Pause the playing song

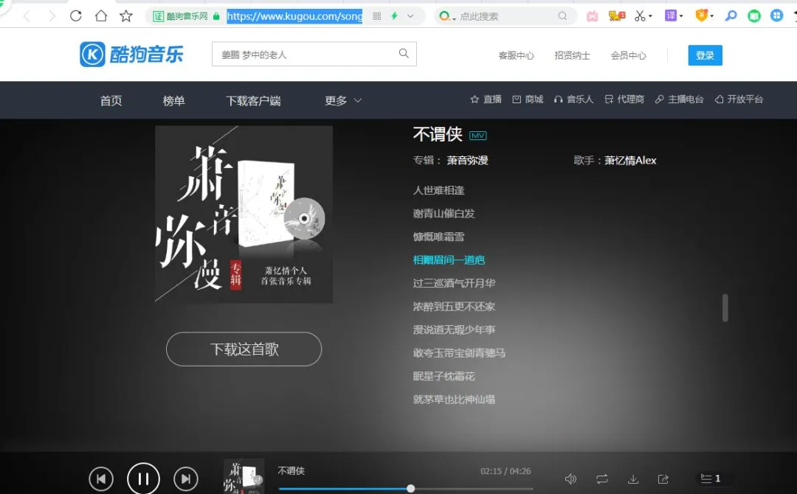tap(143, 479)
